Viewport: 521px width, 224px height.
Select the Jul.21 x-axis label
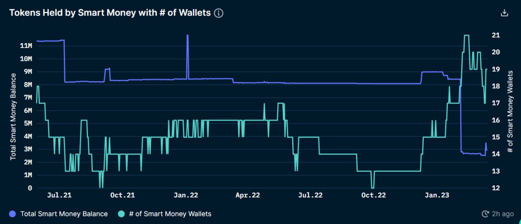(59, 196)
